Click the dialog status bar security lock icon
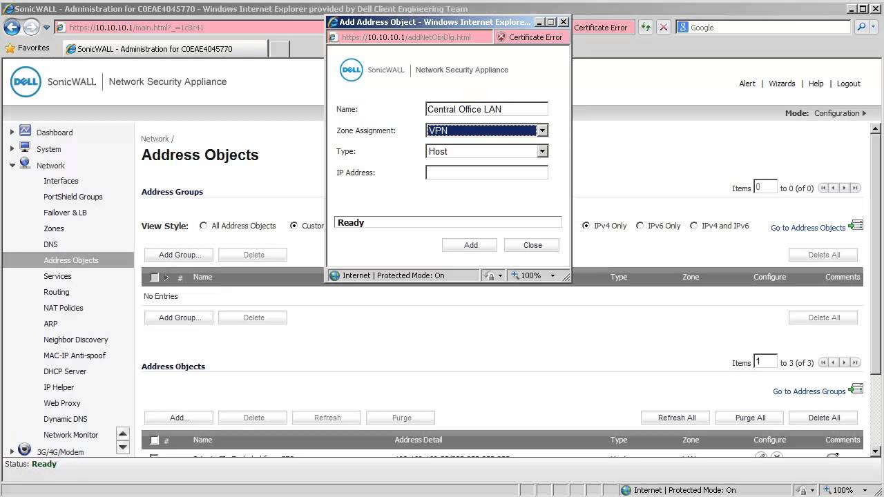This screenshot has width=884, height=497. 490,275
